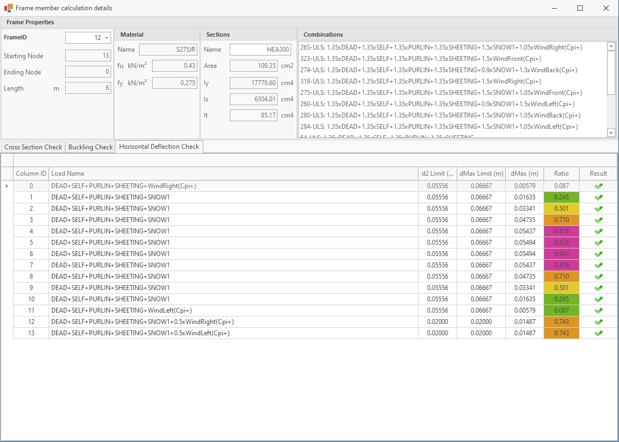Image resolution: width=619 pixels, height=442 pixels.
Task: Click the result checkmark for row 13
Action: point(598,333)
